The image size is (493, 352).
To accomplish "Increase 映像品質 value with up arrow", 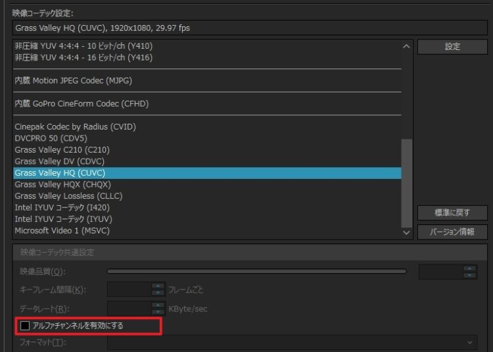I will click(470, 268).
